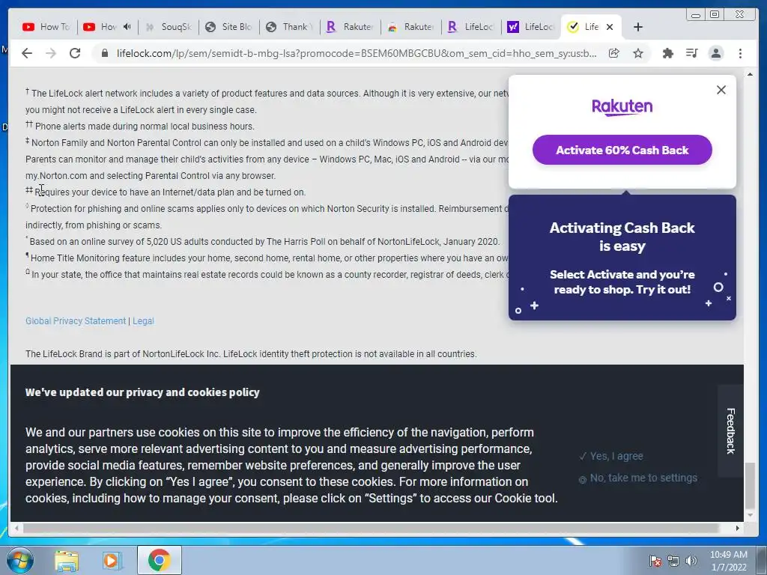Close the active LifeLock tab
The height and width of the screenshot is (575, 767).
tap(610, 27)
